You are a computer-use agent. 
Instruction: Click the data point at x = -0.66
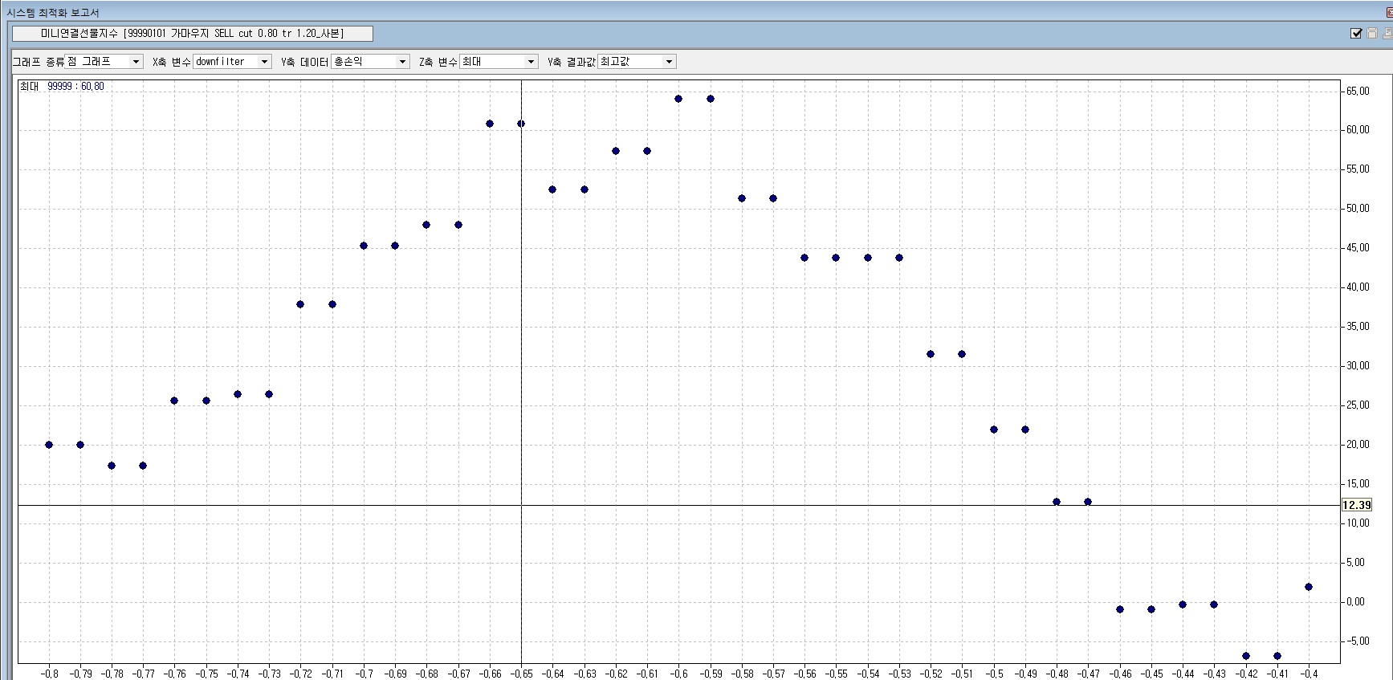(x=490, y=124)
